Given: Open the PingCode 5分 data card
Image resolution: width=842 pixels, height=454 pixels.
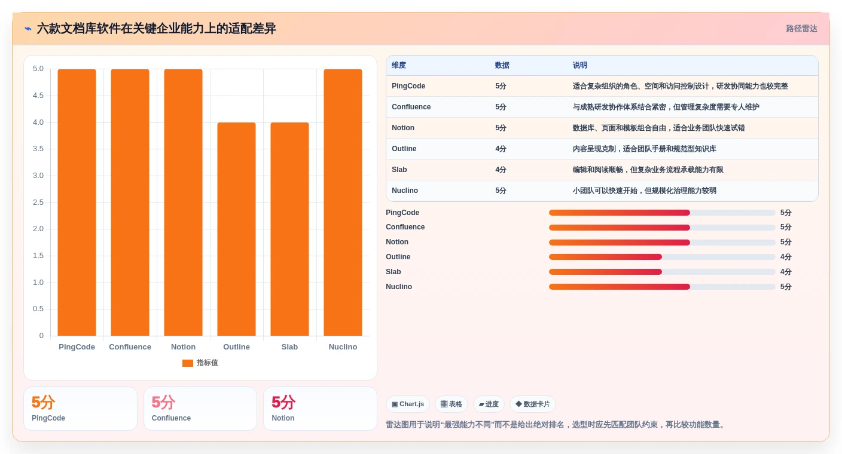Looking at the screenshot, I should click(x=80, y=409).
